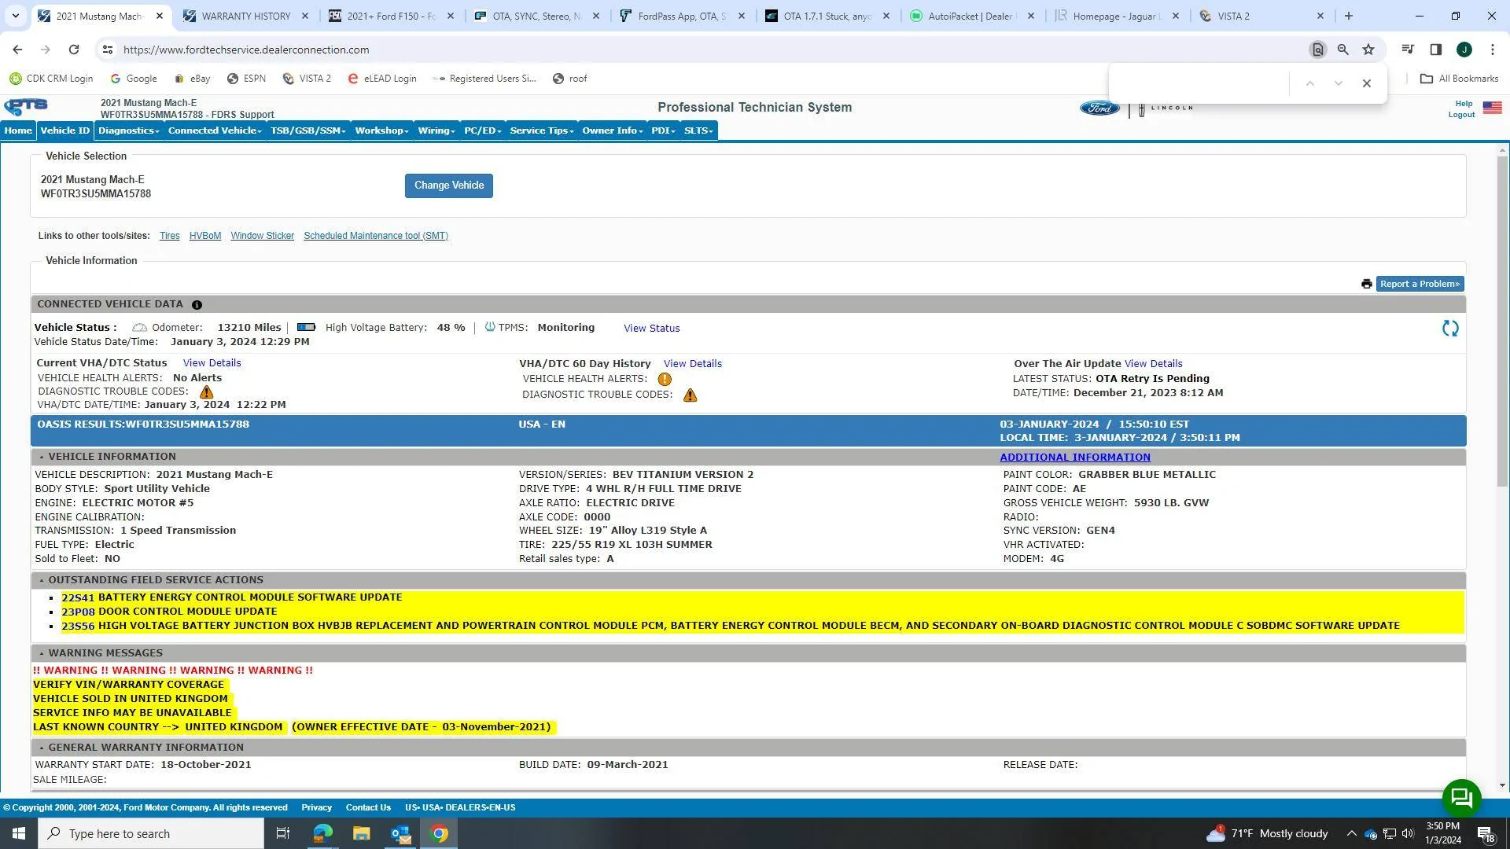1510x849 pixels.
Task: Click the Ford oval logo
Action: [x=1099, y=108]
